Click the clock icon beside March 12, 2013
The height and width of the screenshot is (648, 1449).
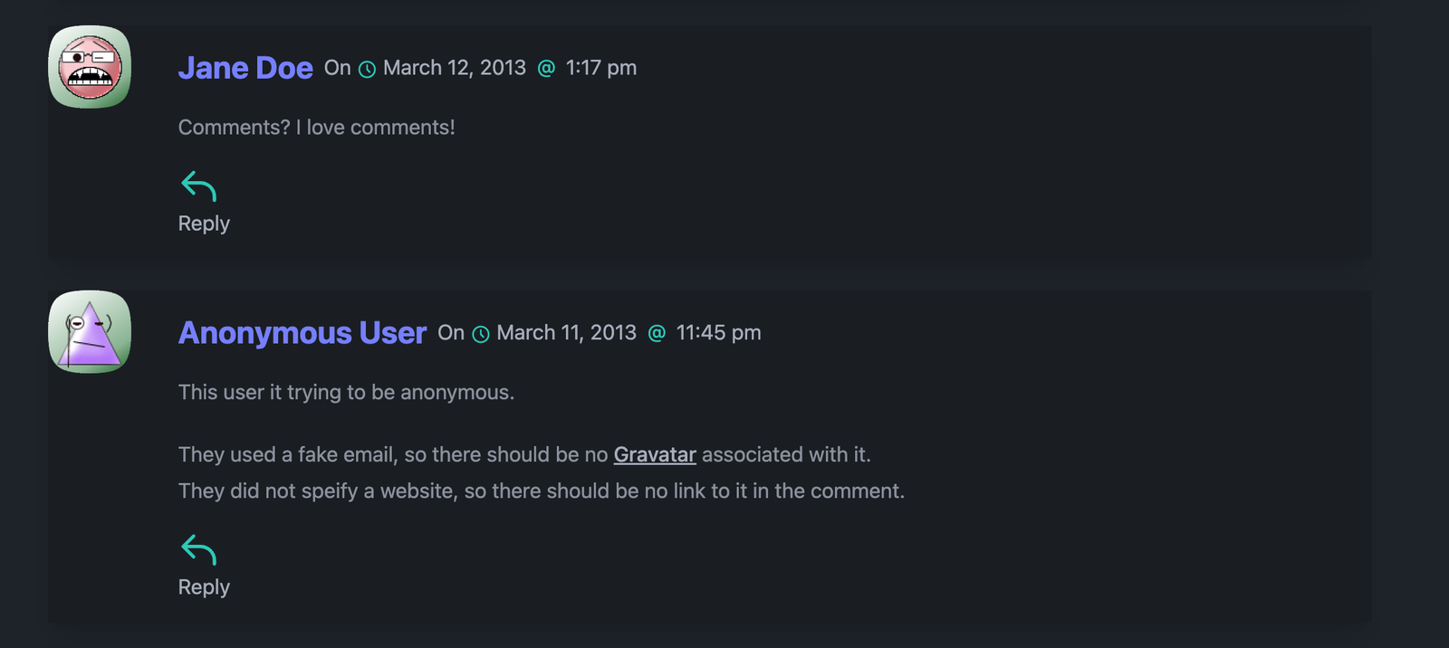click(367, 68)
